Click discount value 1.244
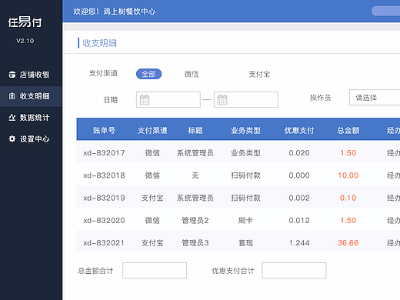The image size is (400, 300). tap(299, 243)
